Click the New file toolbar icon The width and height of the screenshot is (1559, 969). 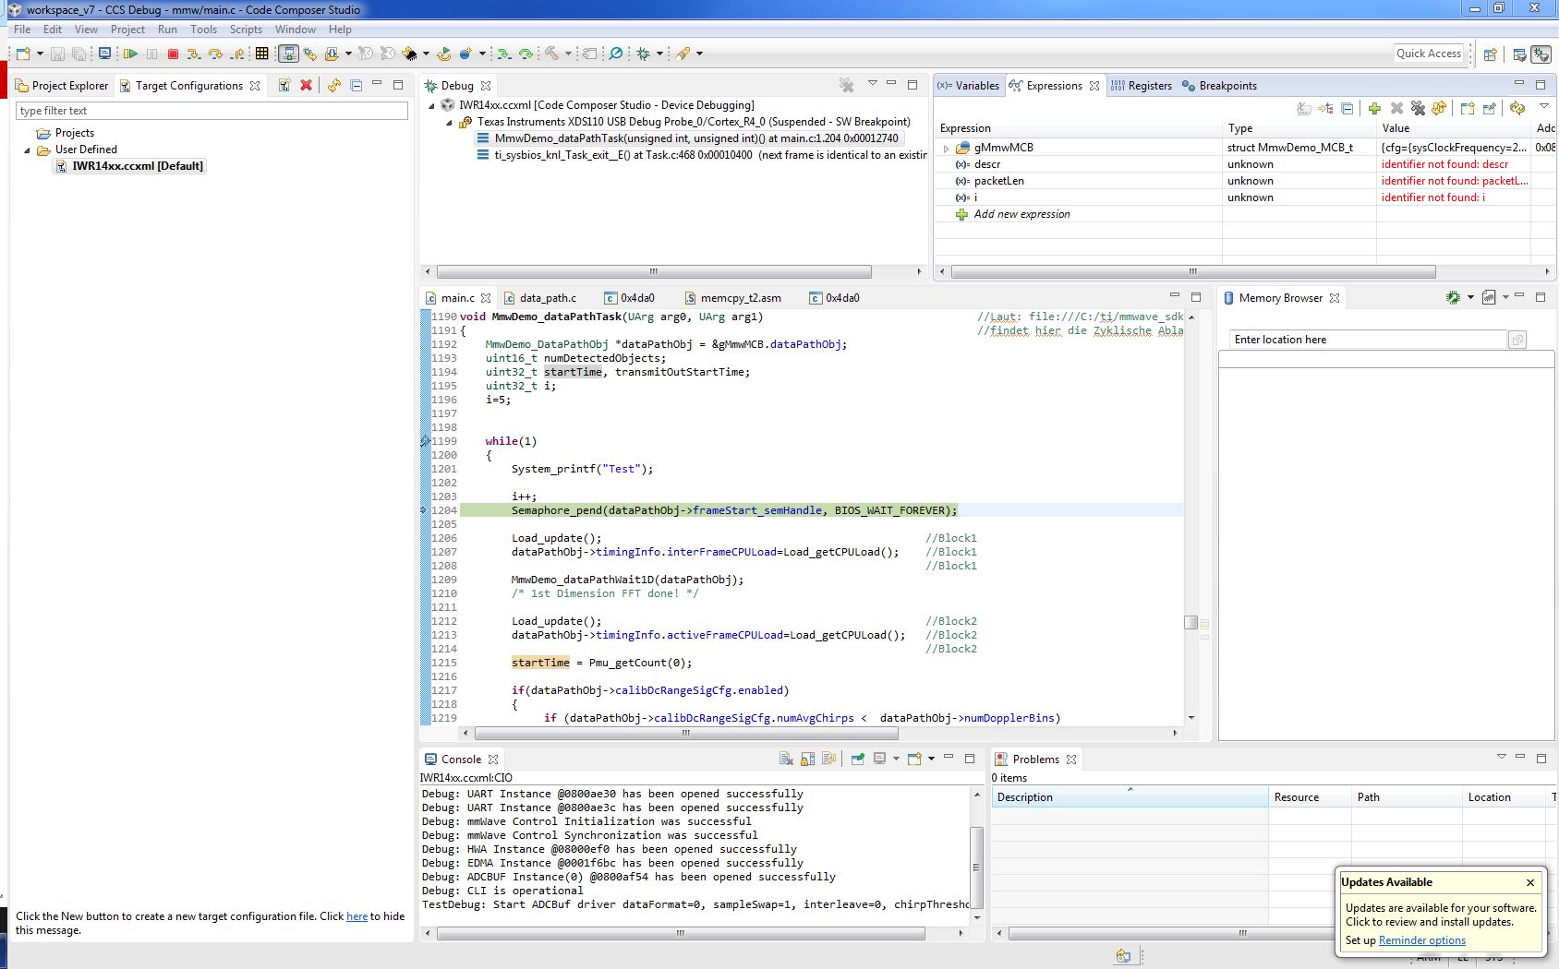click(24, 54)
